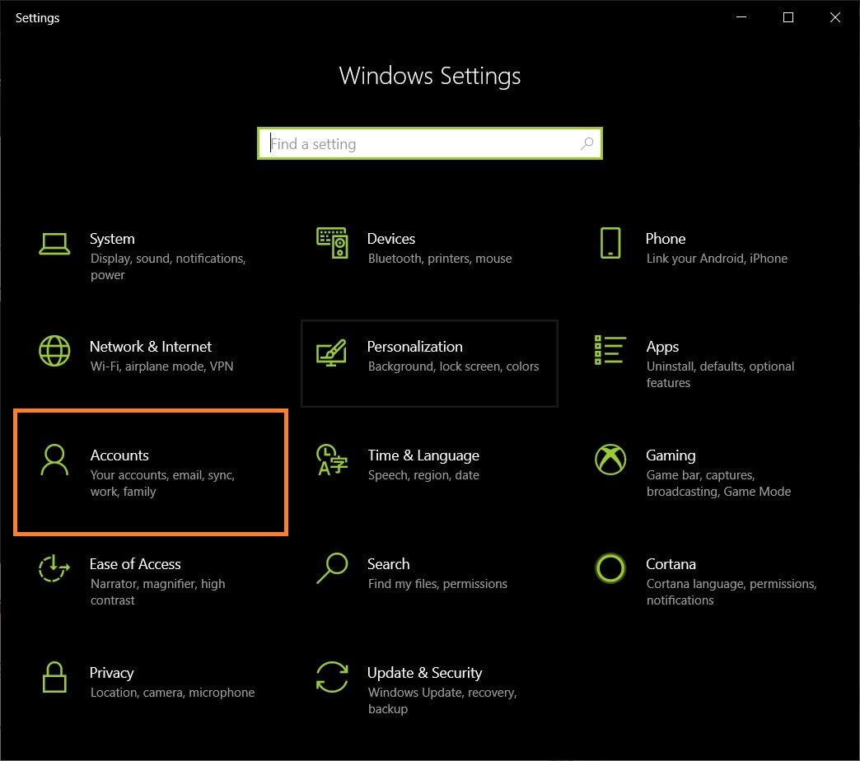This screenshot has height=761, width=860.
Task: Click the Cortana circle icon
Action: (x=610, y=568)
